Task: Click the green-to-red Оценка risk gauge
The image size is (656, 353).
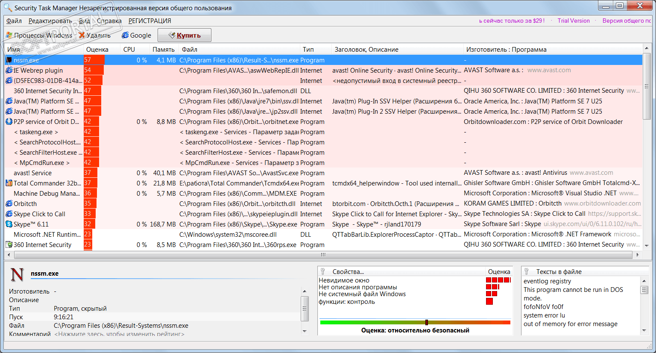Action: click(415, 323)
